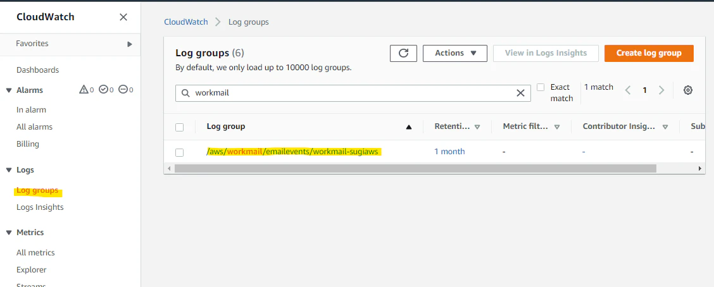714x287 pixels.
Task: Click the horizontal table scrollbar
Action: [415, 168]
